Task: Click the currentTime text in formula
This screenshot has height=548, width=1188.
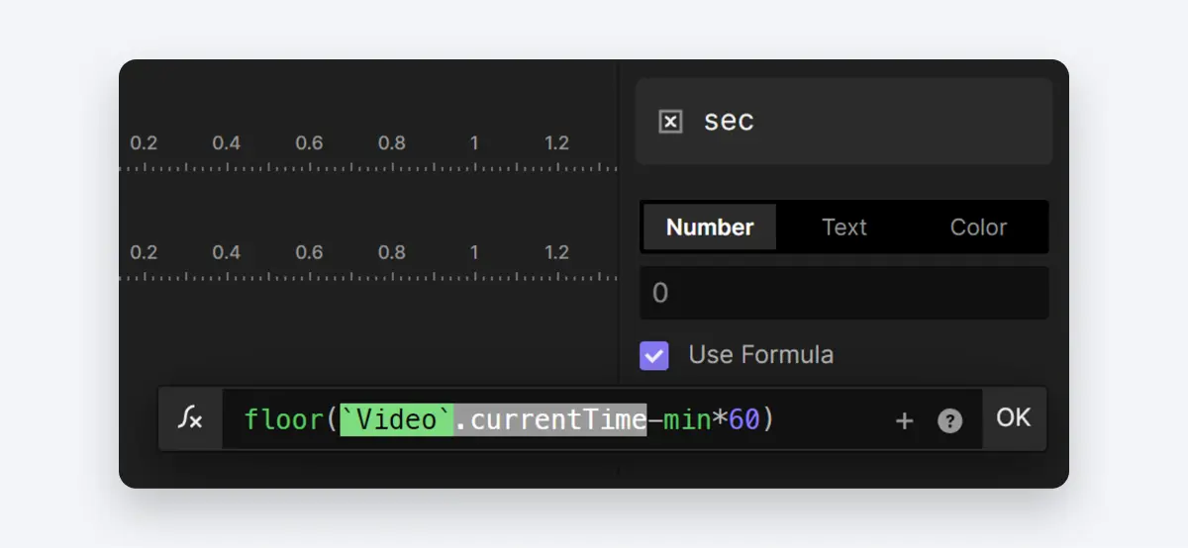Action: pyautogui.click(x=557, y=420)
